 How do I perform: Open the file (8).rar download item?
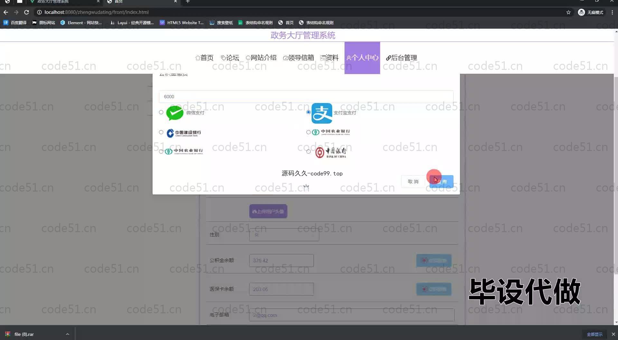(24, 334)
